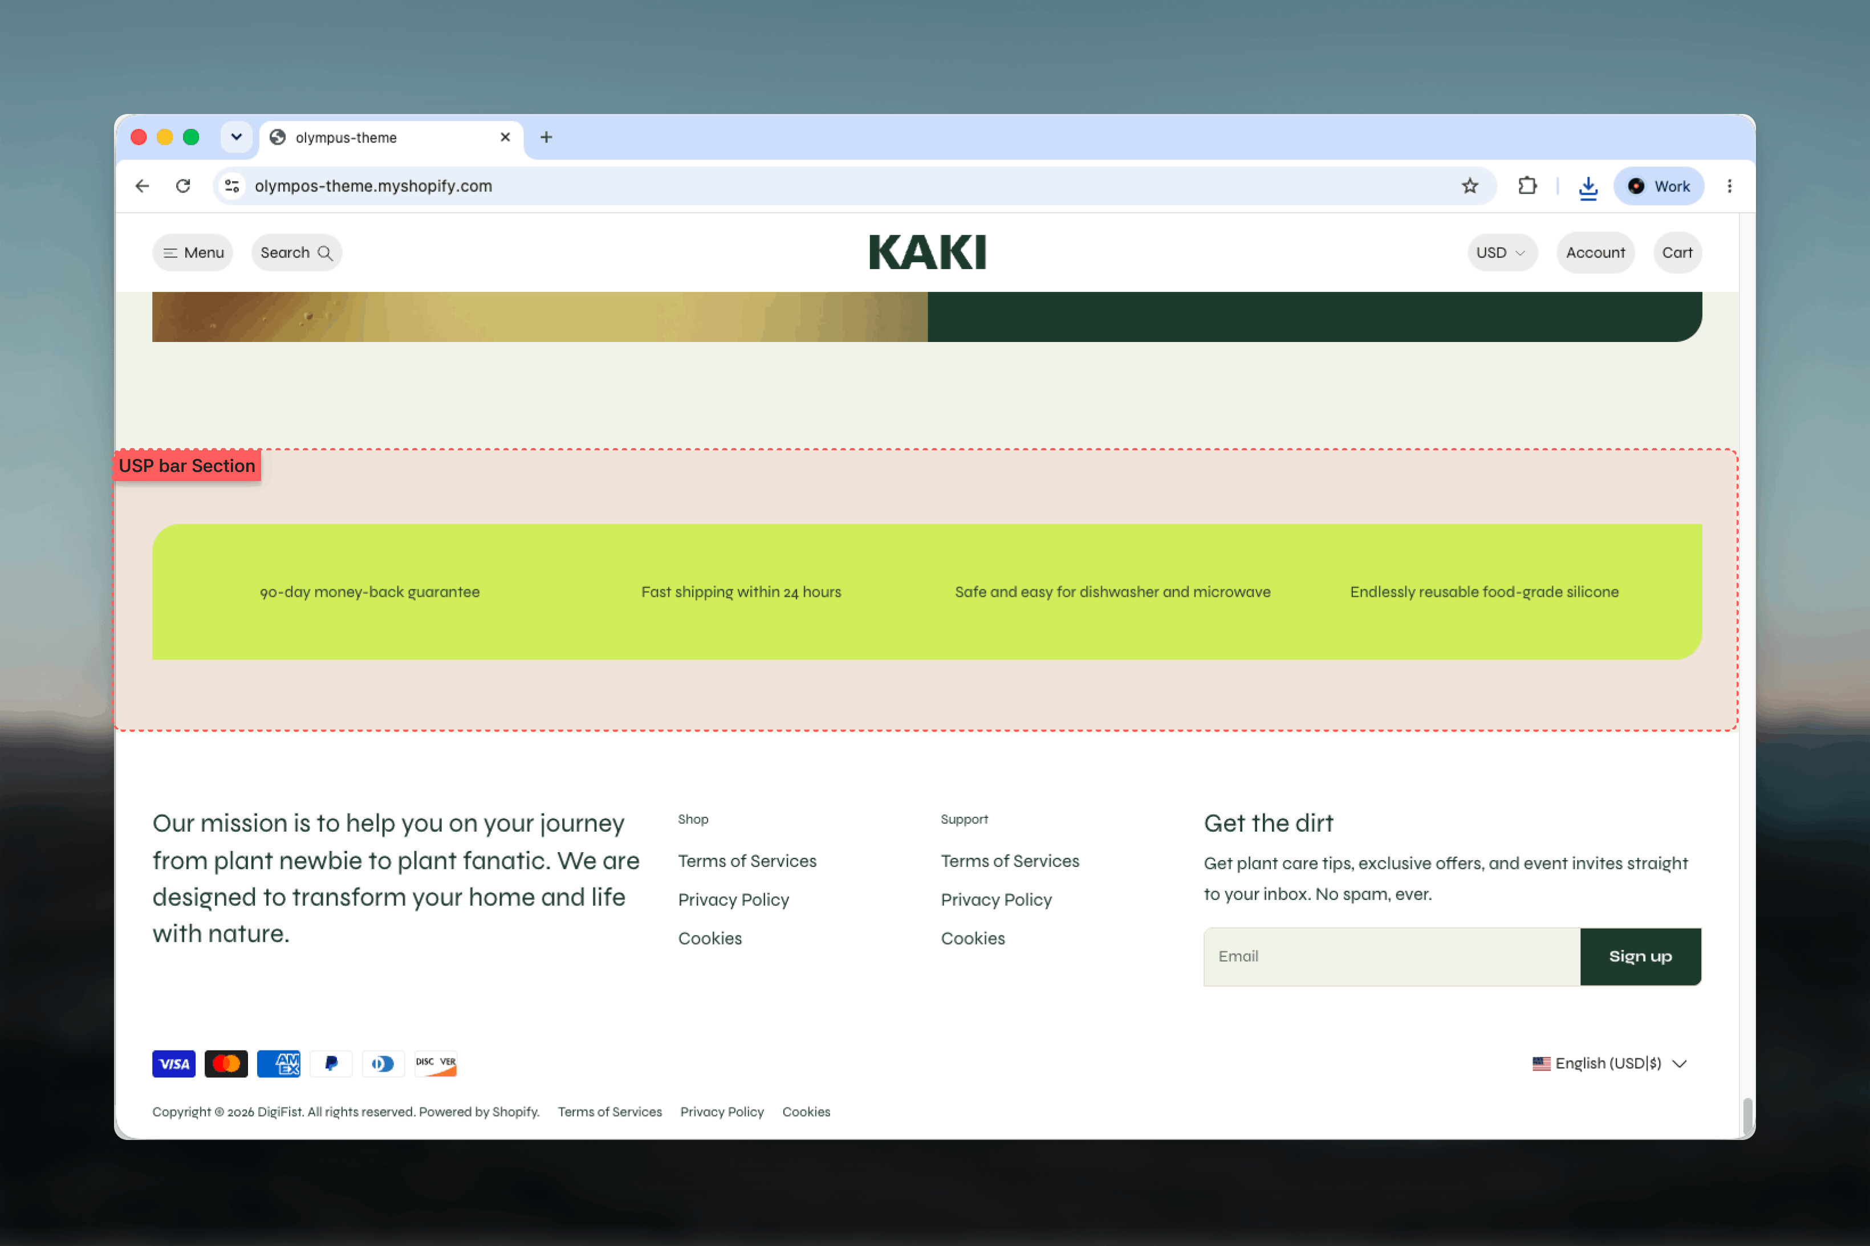Click the American Express payment icon

(279, 1063)
